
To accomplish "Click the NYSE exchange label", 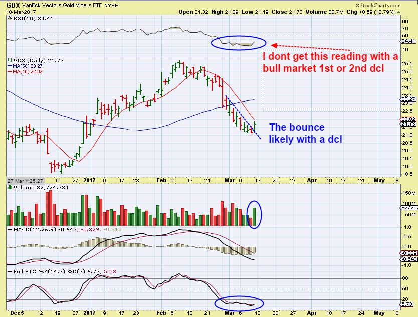I will (111, 5).
